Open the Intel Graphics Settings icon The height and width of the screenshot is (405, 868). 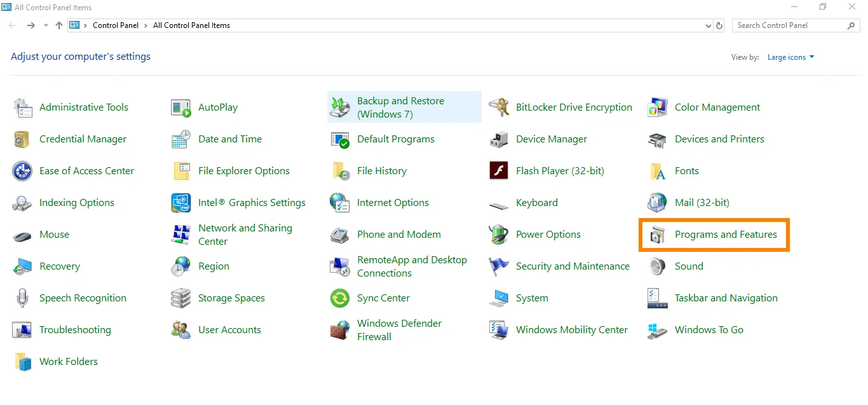(181, 203)
